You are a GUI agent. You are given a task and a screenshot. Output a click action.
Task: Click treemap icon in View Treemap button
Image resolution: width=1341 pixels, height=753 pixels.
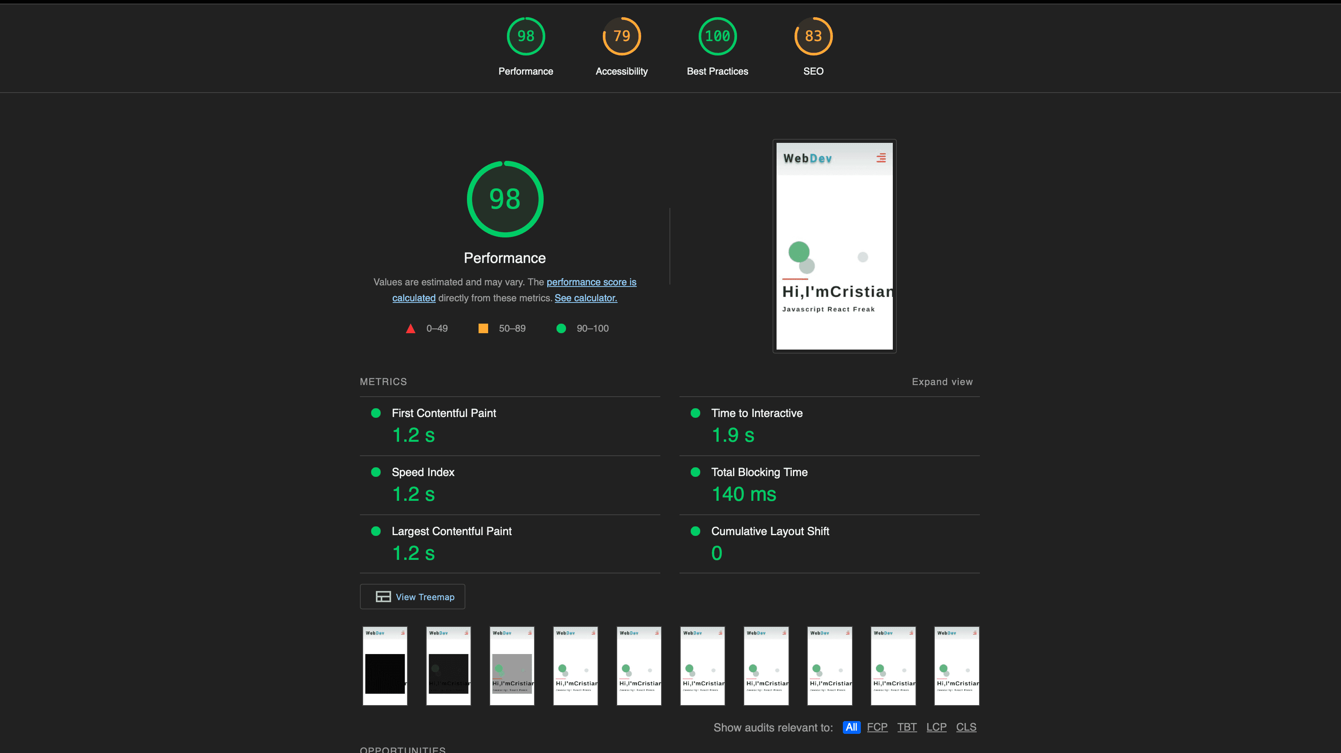(383, 597)
